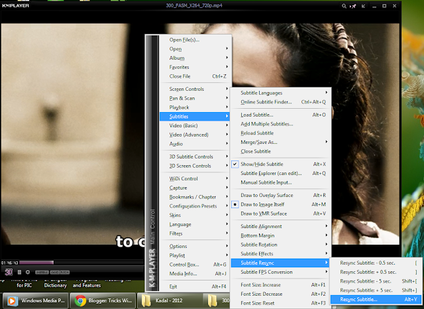
Task: Toggle the 3D mode button
Action: click(x=9, y=272)
